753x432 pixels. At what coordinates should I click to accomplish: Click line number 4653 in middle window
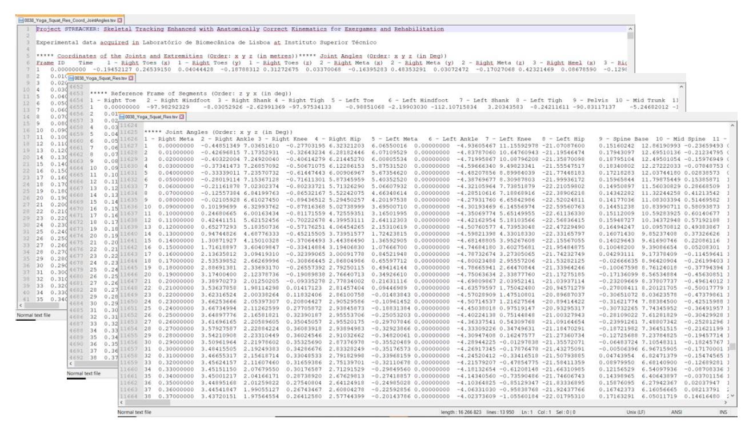point(77,92)
